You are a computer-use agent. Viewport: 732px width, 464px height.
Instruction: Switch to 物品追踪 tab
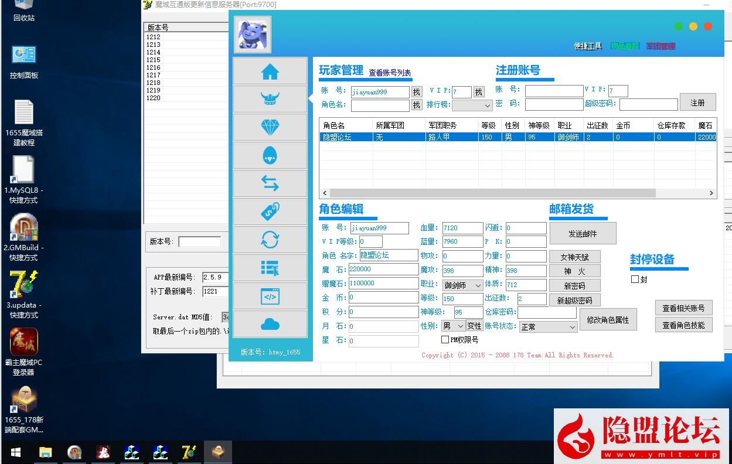point(624,46)
